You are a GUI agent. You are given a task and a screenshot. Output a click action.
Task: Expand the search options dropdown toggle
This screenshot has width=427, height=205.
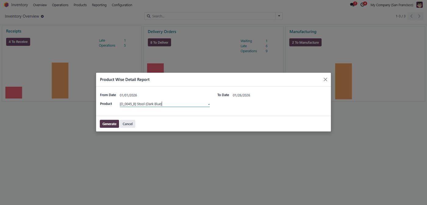[279, 16]
